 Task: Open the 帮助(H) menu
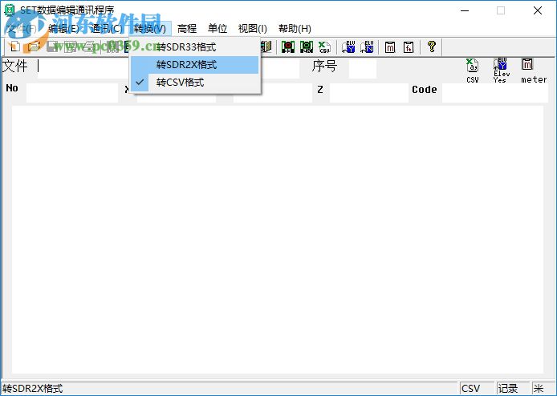(x=295, y=28)
